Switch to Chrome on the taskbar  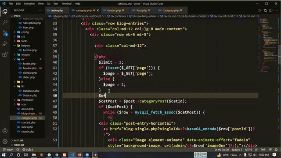point(57,155)
